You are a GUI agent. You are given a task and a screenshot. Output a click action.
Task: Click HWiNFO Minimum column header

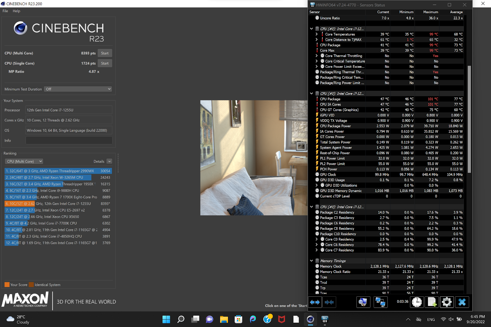pos(406,12)
